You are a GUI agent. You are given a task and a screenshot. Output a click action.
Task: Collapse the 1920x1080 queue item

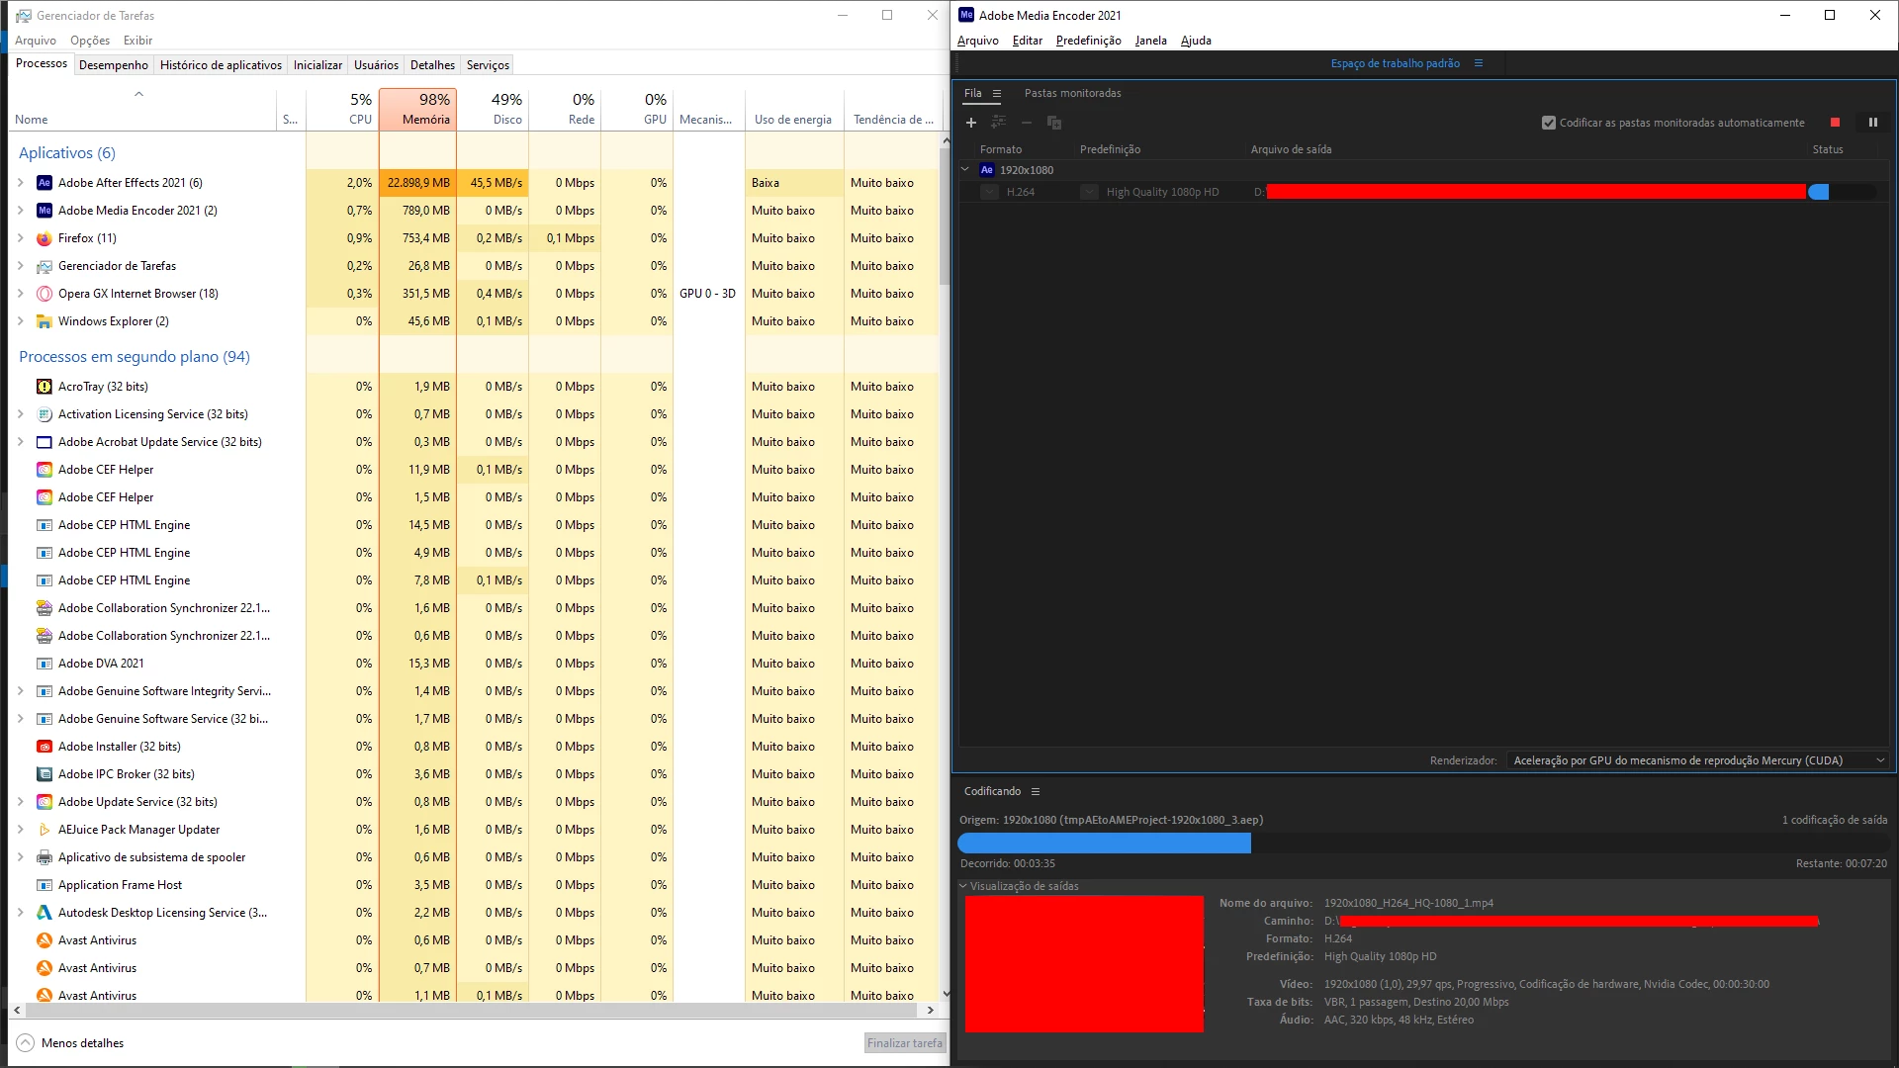[965, 170]
